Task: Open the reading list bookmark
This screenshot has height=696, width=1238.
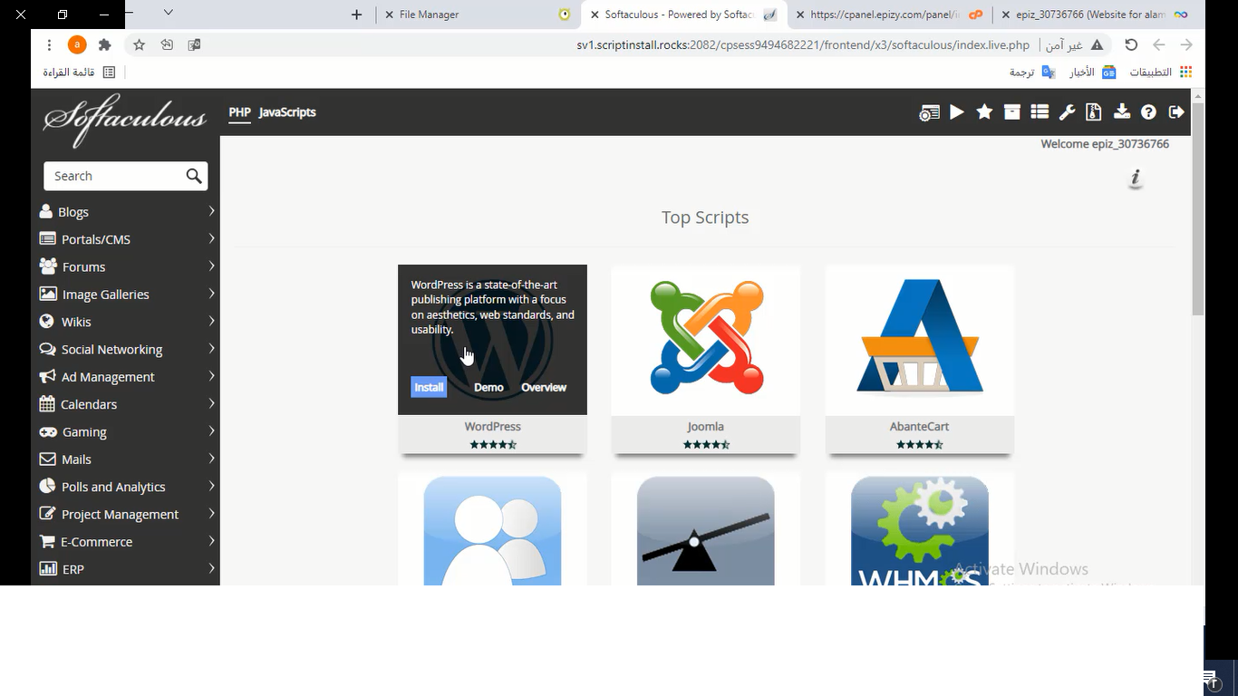Action: pos(79,72)
